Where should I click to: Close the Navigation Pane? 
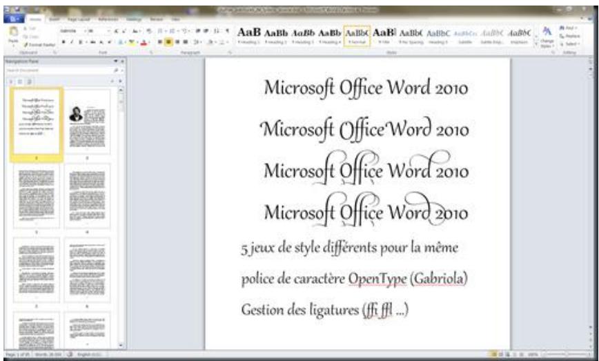click(x=122, y=61)
